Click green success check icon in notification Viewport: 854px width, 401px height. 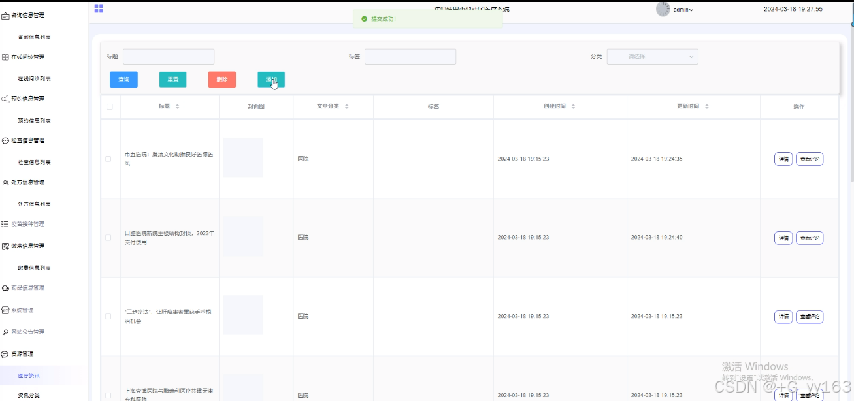pyautogui.click(x=364, y=19)
